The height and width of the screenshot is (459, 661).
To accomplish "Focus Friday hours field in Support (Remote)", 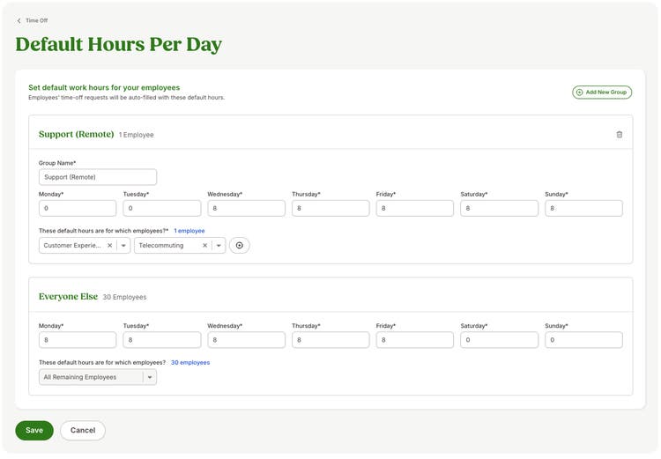I will [x=415, y=208].
